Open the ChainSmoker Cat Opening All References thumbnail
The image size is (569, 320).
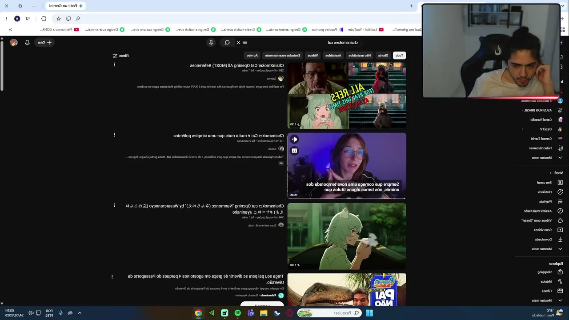(347, 96)
